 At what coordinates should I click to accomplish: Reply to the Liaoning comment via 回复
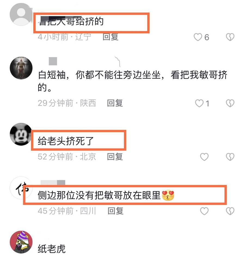(111, 37)
